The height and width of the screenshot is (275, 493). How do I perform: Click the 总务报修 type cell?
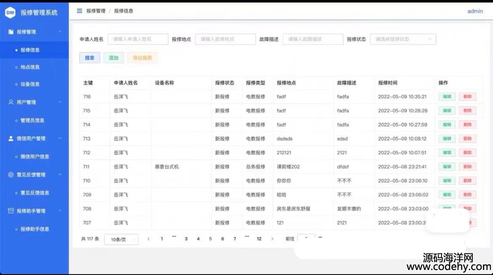coord(256,167)
